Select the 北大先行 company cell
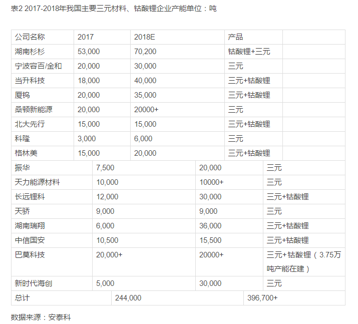This screenshot has width=358, height=324. [30, 124]
